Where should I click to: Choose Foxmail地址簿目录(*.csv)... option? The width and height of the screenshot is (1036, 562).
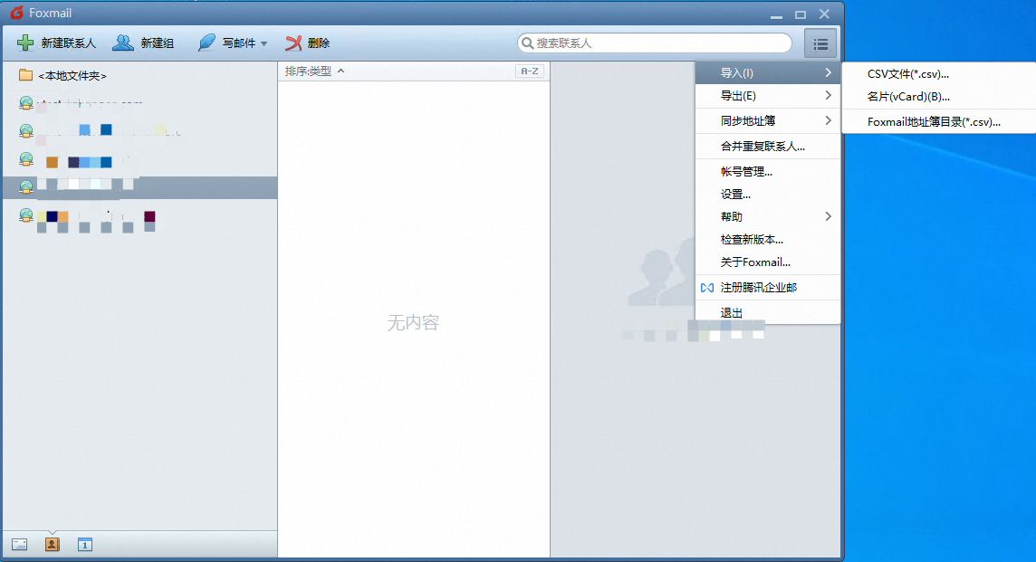(938, 121)
